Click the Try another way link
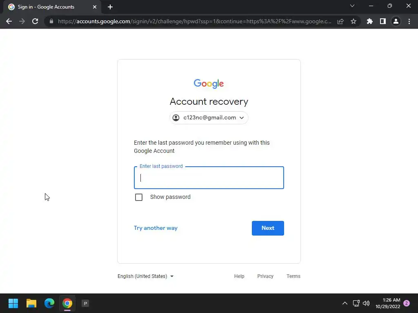The height and width of the screenshot is (313, 418). [156, 228]
